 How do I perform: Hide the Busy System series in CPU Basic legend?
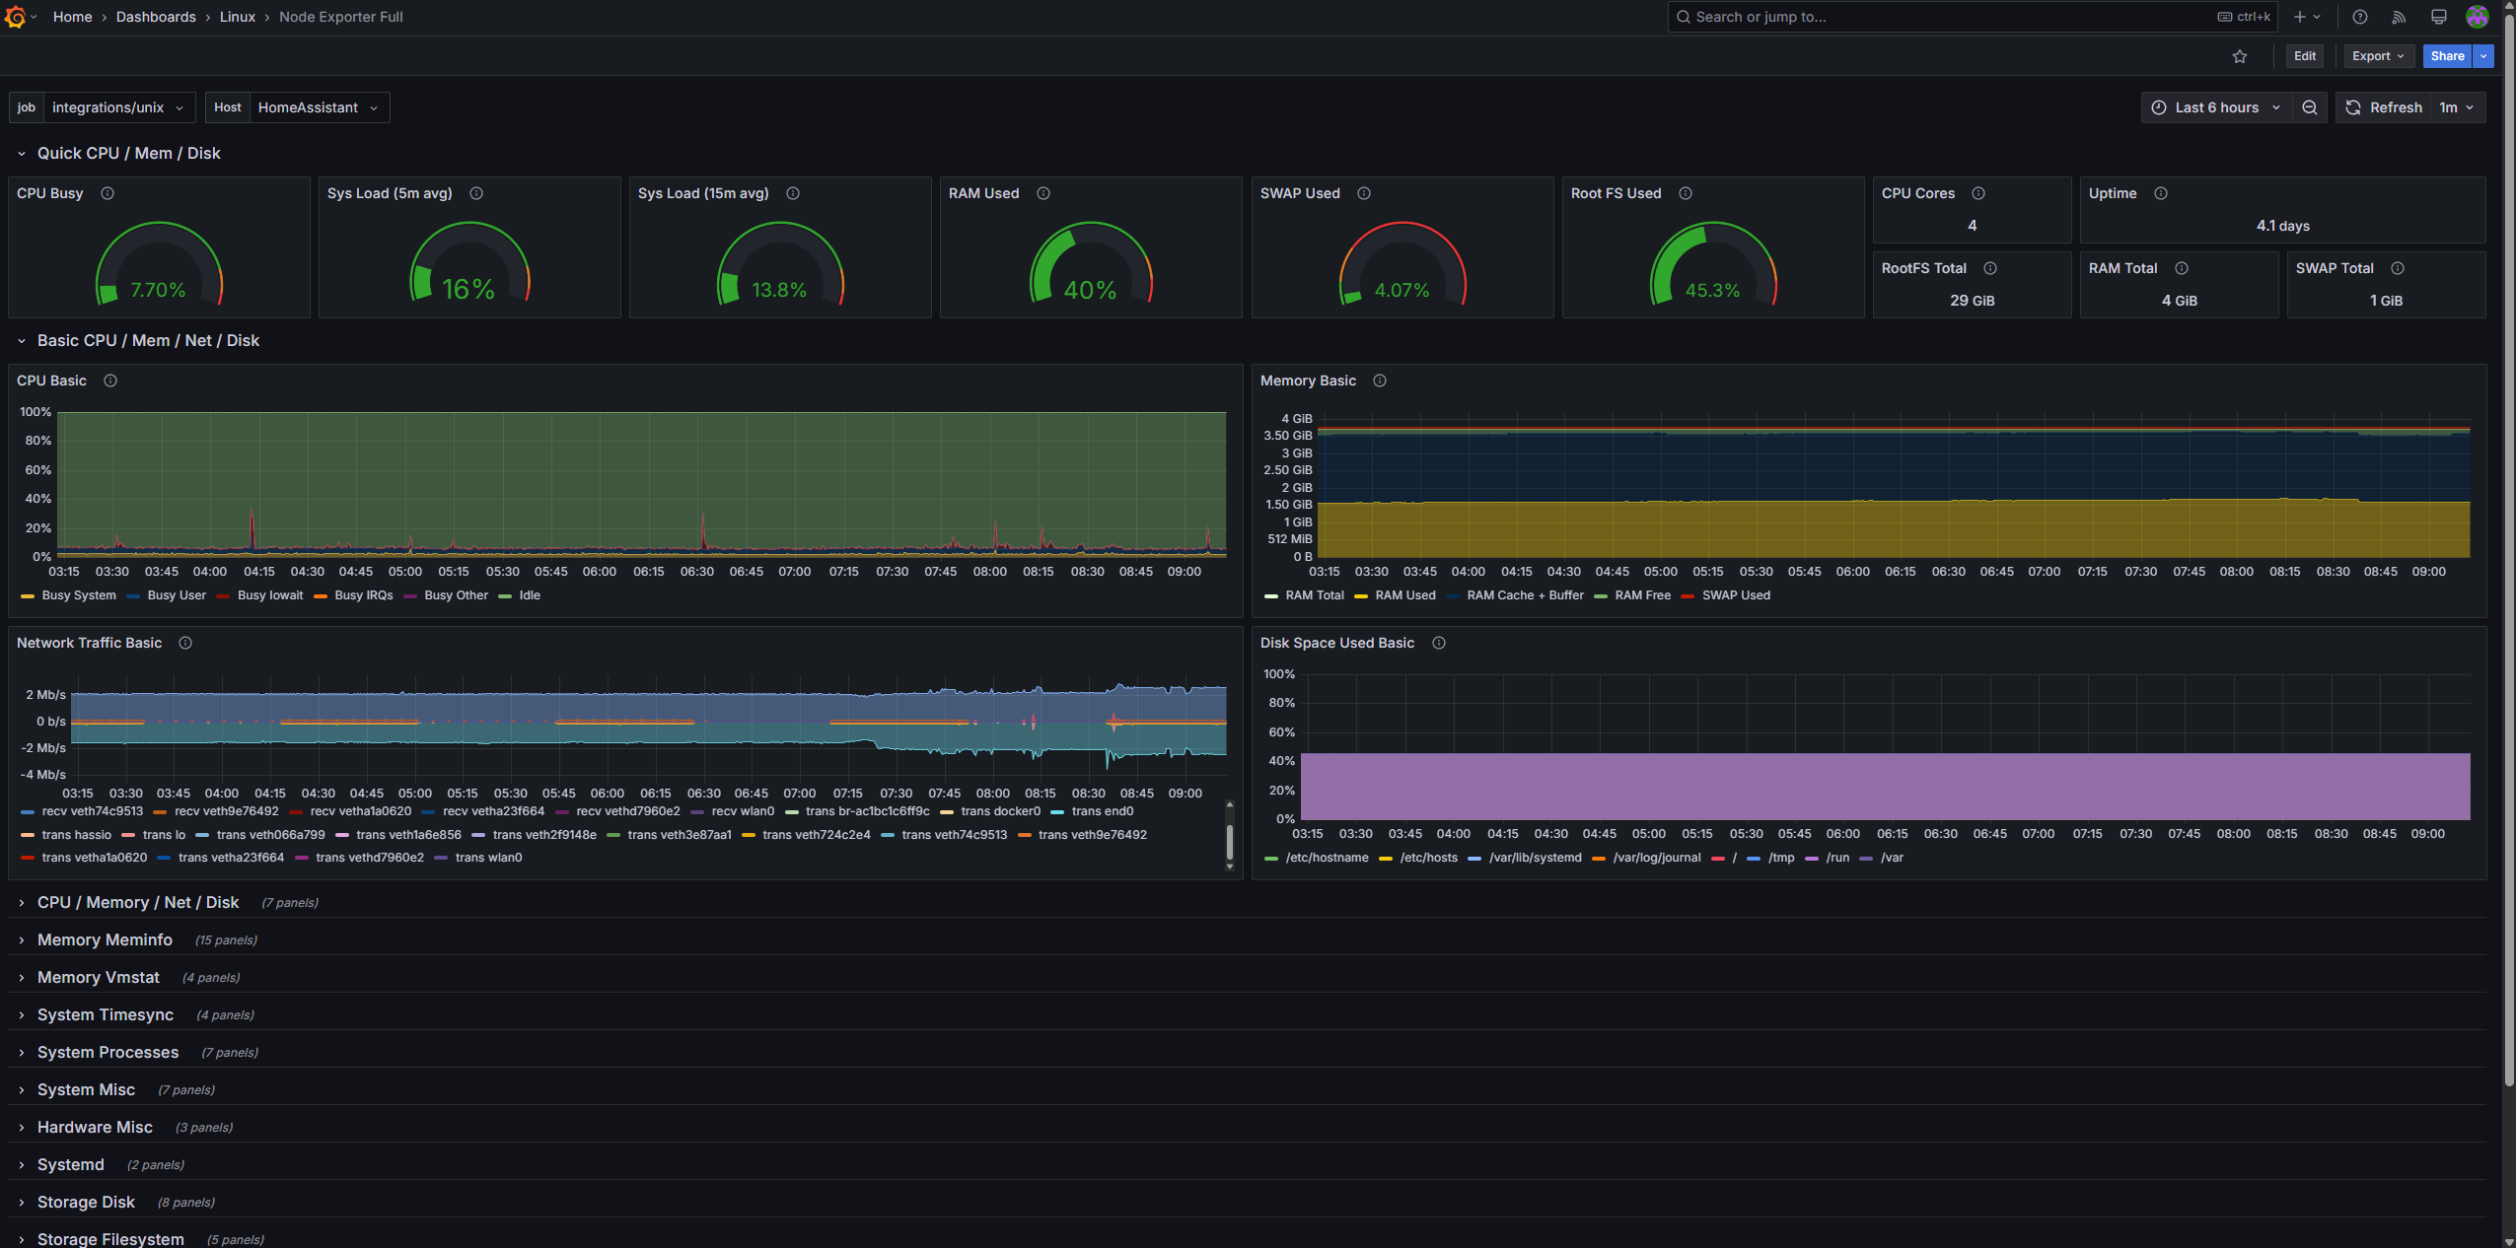pyautogui.click(x=79, y=595)
